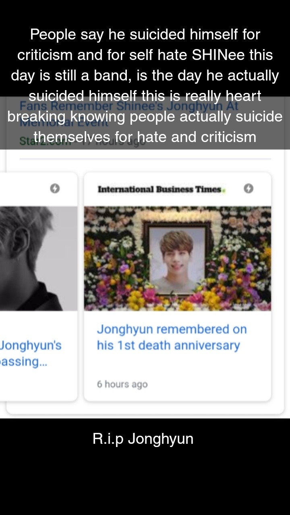Screen dimensions: 290x515
Task: Tap the "People say he suicided himself" caption
Action: [145, 35]
